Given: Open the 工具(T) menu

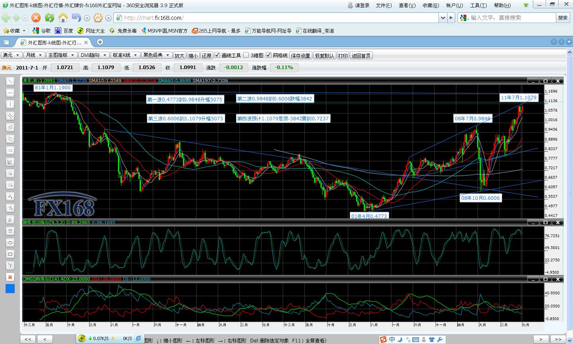Looking at the screenshot, I should [x=478, y=5].
